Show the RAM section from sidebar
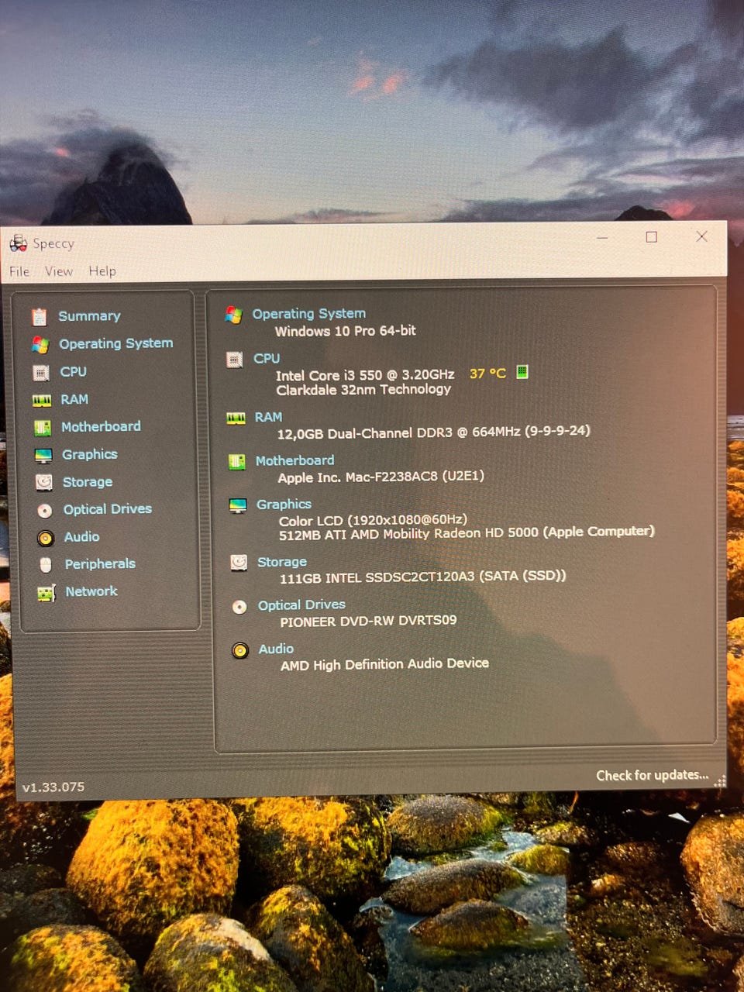Screen dimensions: 744x992 [74, 399]
